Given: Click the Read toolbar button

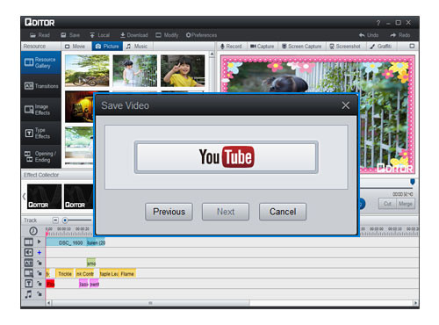Looking at the screenshot, I should 40,35.
